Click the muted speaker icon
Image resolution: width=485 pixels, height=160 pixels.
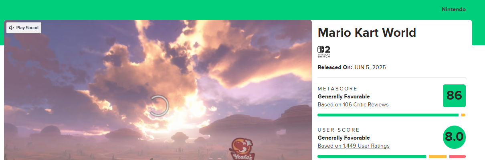coord(12,28)
